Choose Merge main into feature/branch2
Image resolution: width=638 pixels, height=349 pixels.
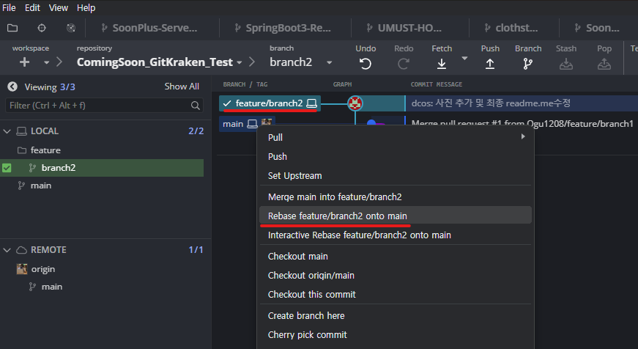pos(396,196)
